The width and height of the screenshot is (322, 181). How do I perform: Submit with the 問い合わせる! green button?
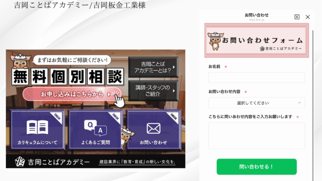click(256, 167)
